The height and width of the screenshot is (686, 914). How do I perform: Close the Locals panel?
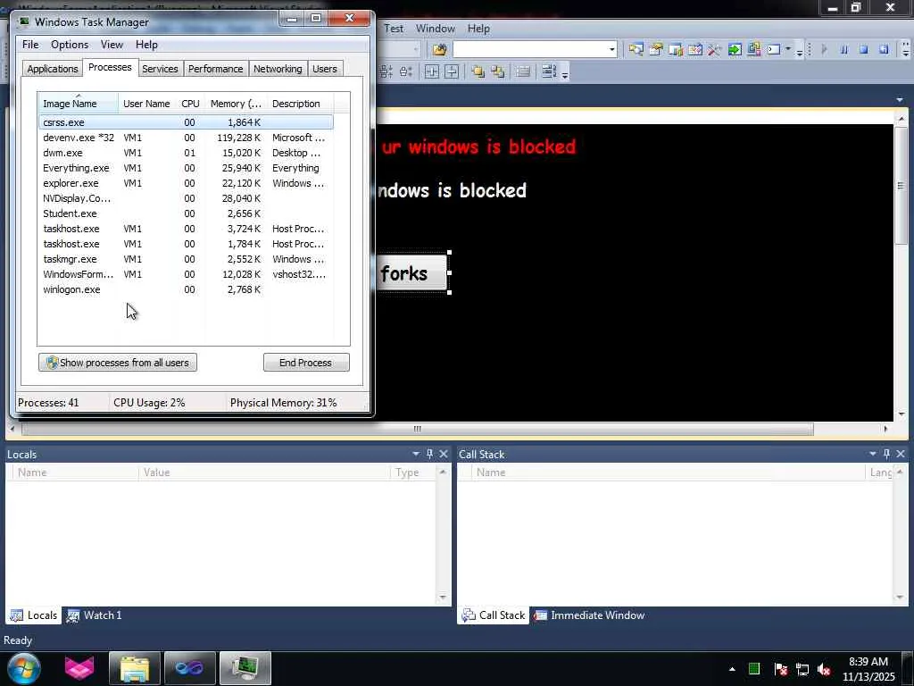[444, 454]
